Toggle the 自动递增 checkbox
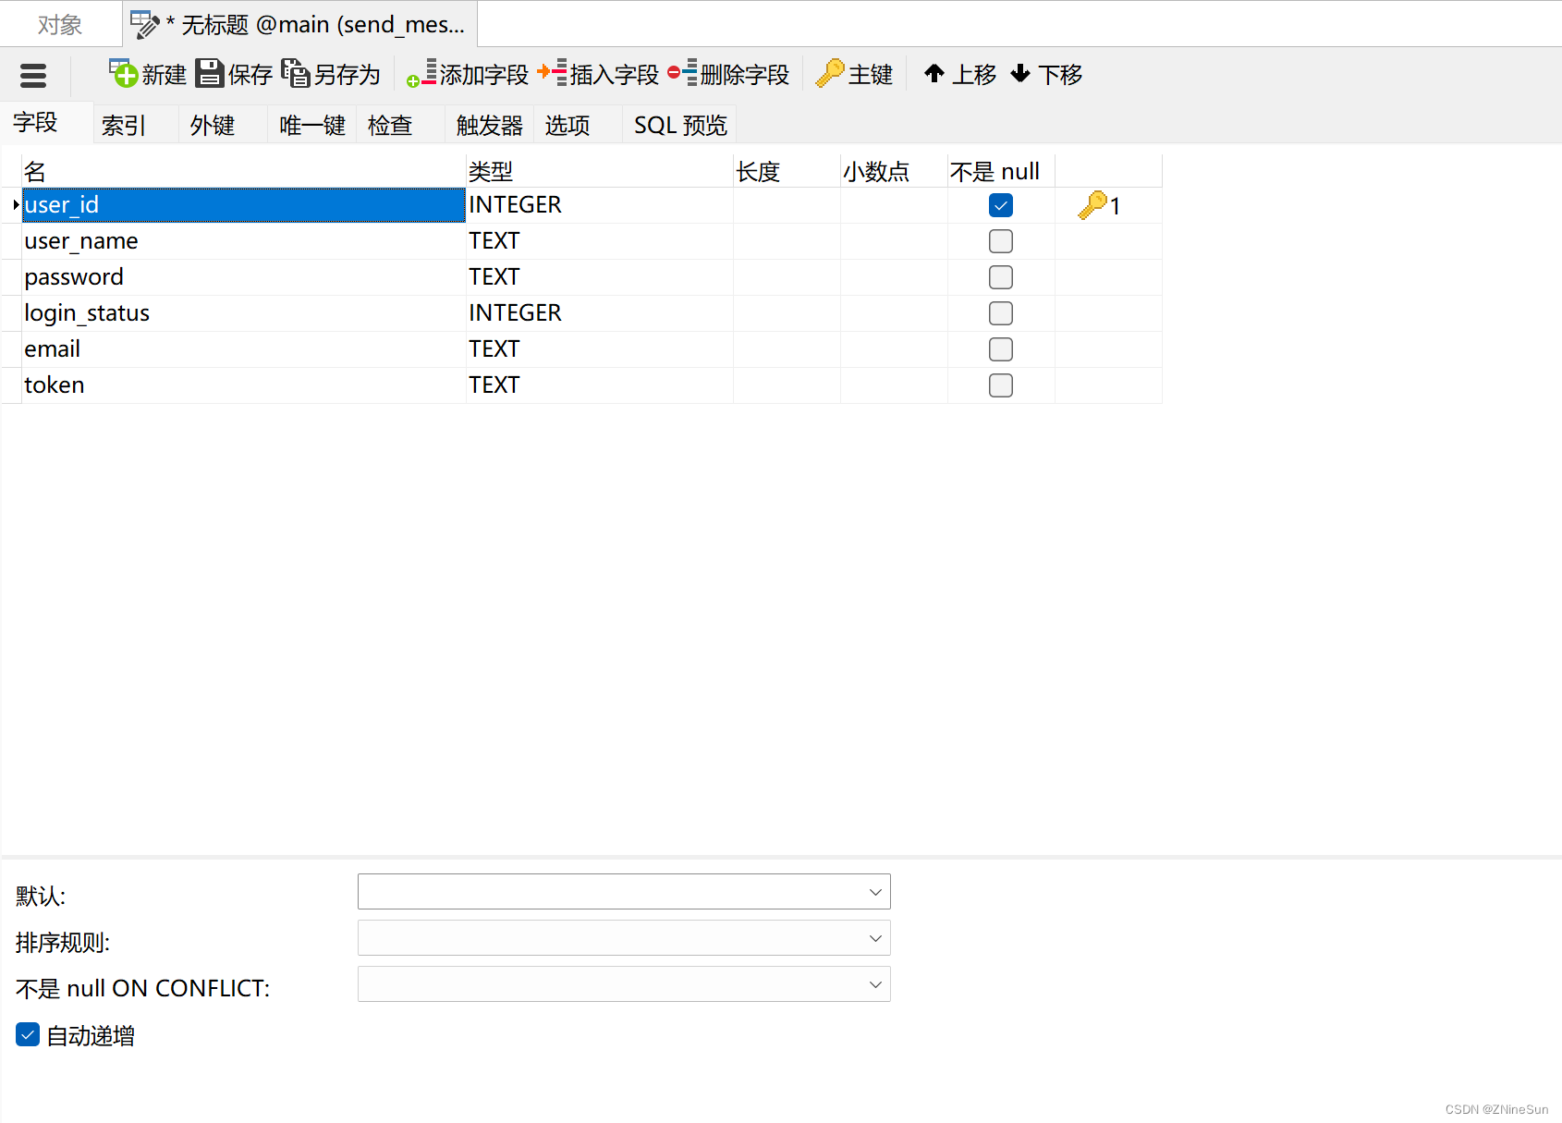This screenshot has height=1123, width=1562. click(x=28, y=1035)
